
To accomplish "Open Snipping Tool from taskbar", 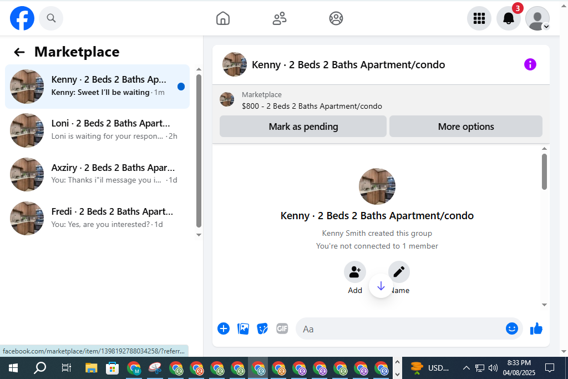I will [x=155, y=368].
